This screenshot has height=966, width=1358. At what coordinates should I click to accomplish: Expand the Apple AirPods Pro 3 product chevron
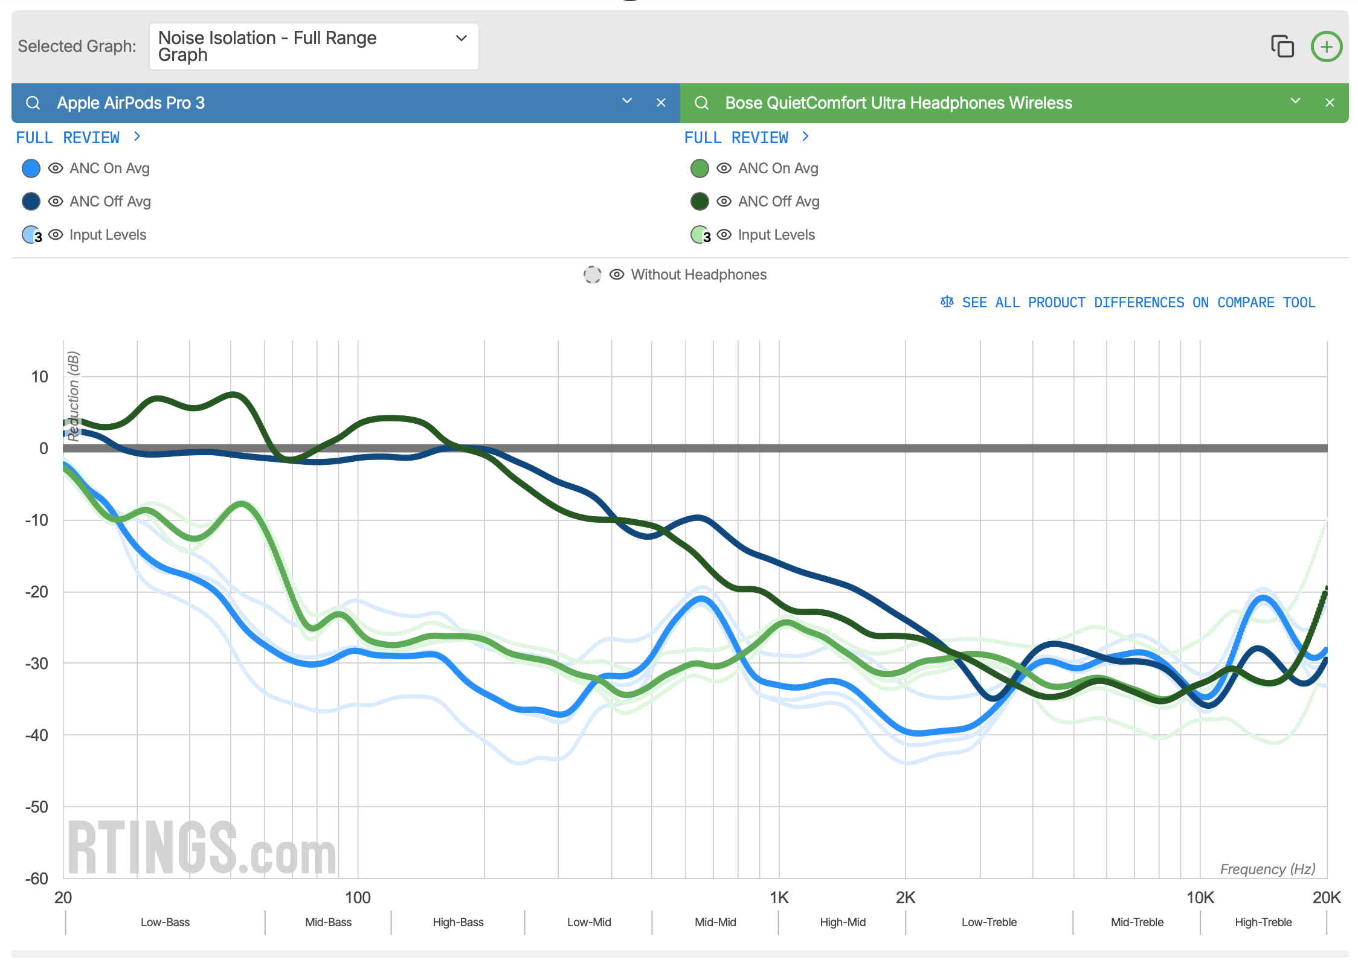(627, 101)
